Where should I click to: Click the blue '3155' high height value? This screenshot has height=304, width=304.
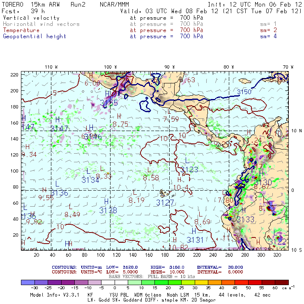[x=109, y=103]
